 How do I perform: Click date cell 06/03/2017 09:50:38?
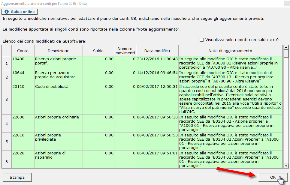pyautogui.click(x=157, y=123)
